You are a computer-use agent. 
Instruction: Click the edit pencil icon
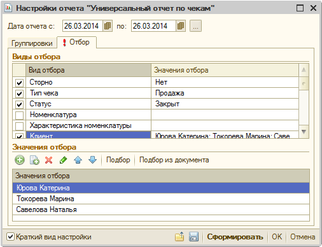tap(64, 160)
